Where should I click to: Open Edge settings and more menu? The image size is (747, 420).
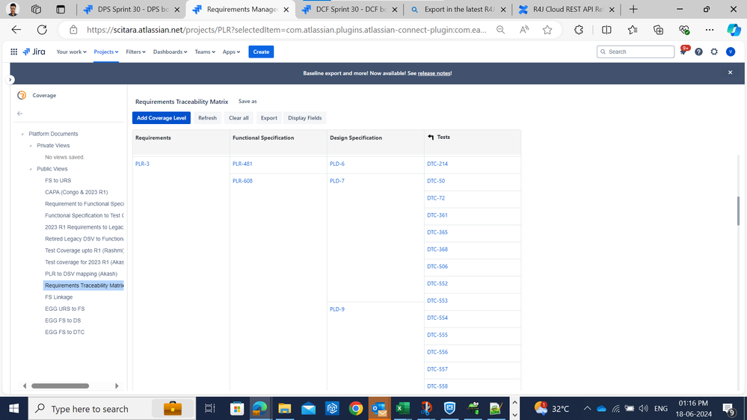710,30
